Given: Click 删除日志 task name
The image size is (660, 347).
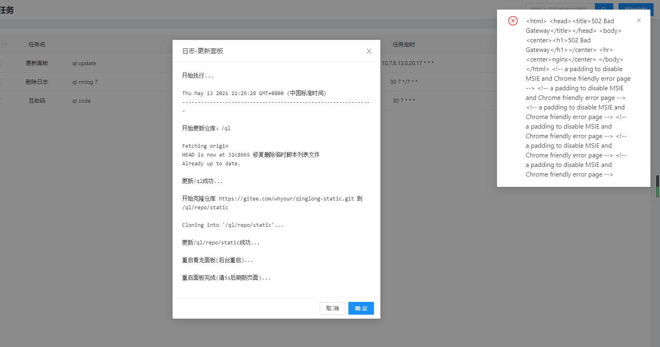Looking at the screenshot, I should pyautogui.click(x=37, y=82).
